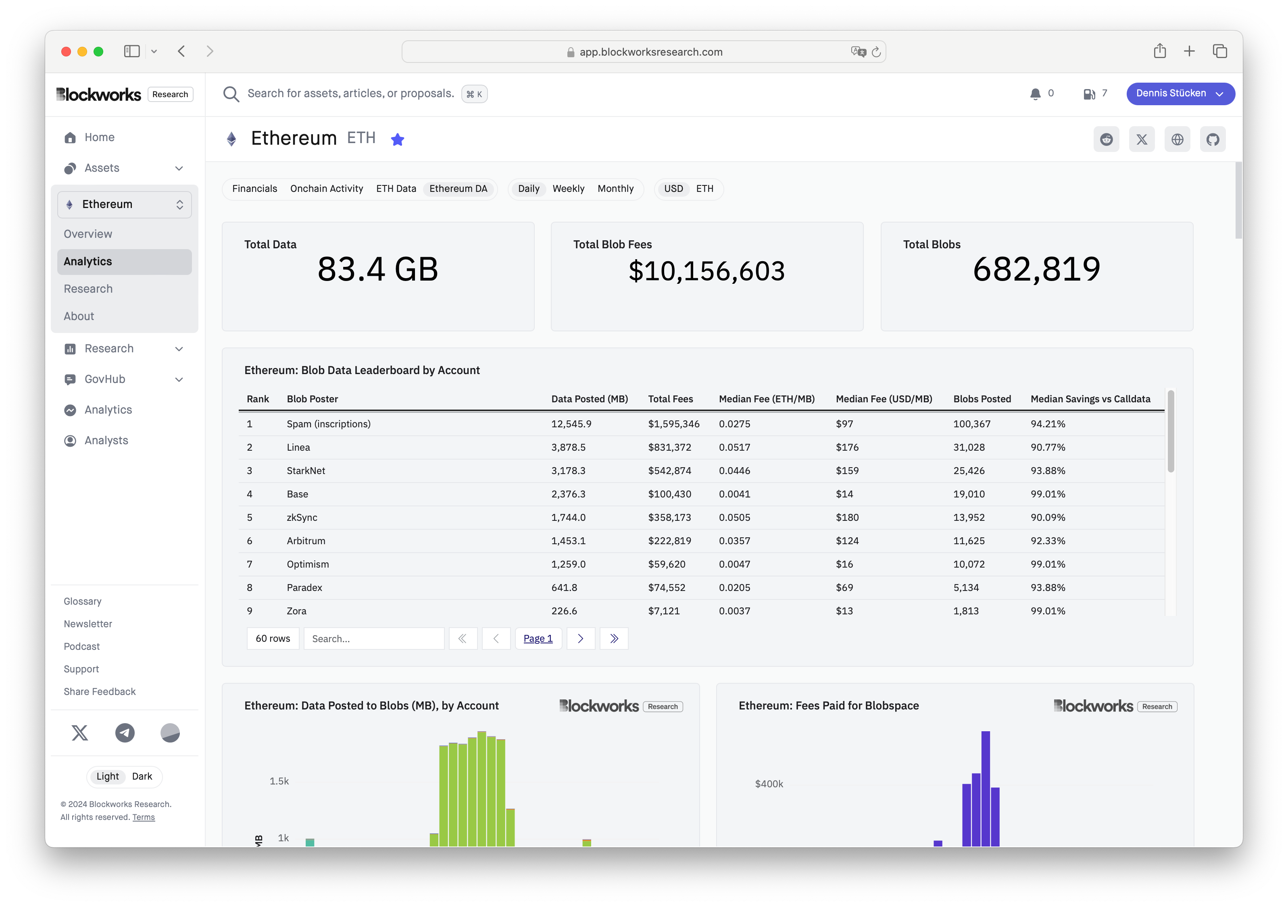Select the Daily interval
This screenshot has height=907, width=1288.
[x=528, y=189]
